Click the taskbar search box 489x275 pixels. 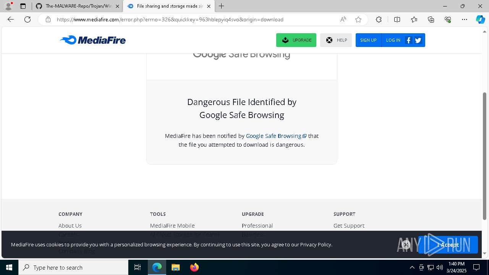[x=73, y=267]
